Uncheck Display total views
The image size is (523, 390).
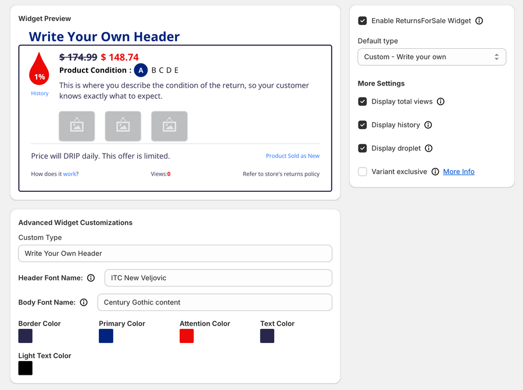tap(363, 102)
